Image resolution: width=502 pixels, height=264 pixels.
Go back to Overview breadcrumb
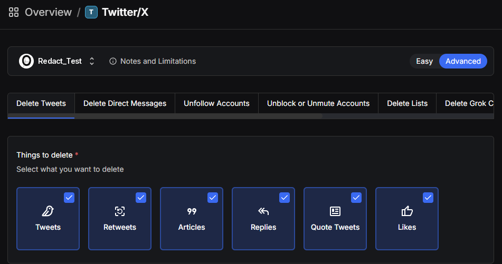click(49, 12)
